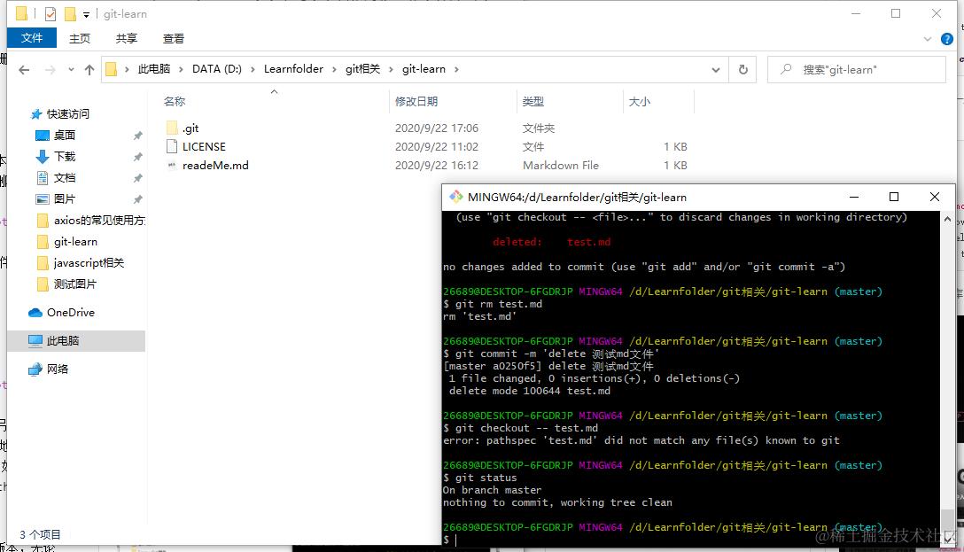Screen dimensions: 964x552
Task: Click the Forward navigation arrow
Action: coord(51,70)
